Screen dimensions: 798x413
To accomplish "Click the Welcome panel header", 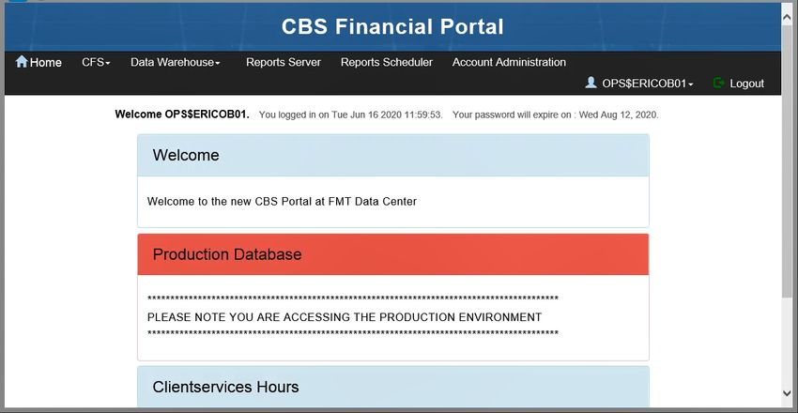I will tap(392, 155).
